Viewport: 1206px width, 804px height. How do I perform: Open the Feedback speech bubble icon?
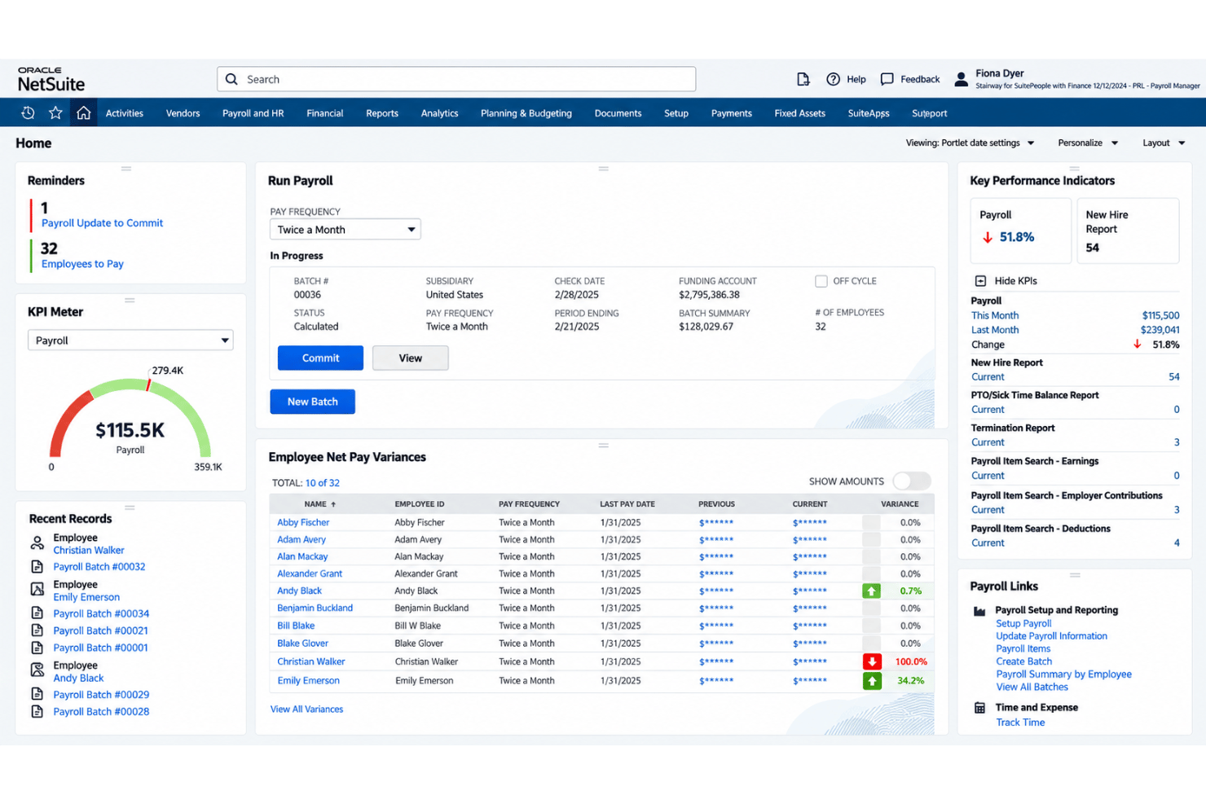pyautogui.click(x=887, y=79)
